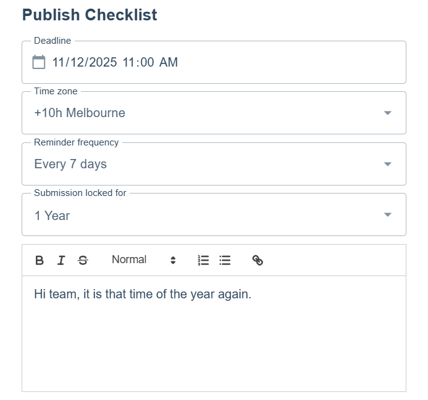Screen dimensions: 428x400
Task: Open the Normal text style picker
Action: point(129,260)
